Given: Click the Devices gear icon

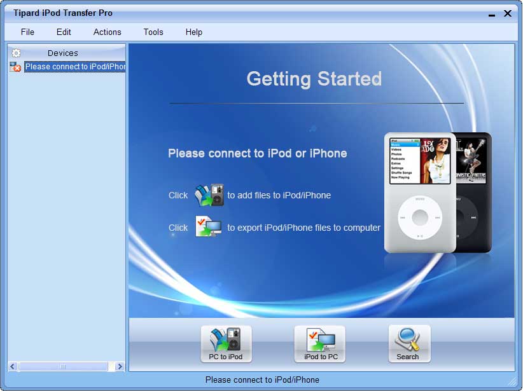Looking at the screenshot, I should (x=16, y=53).
